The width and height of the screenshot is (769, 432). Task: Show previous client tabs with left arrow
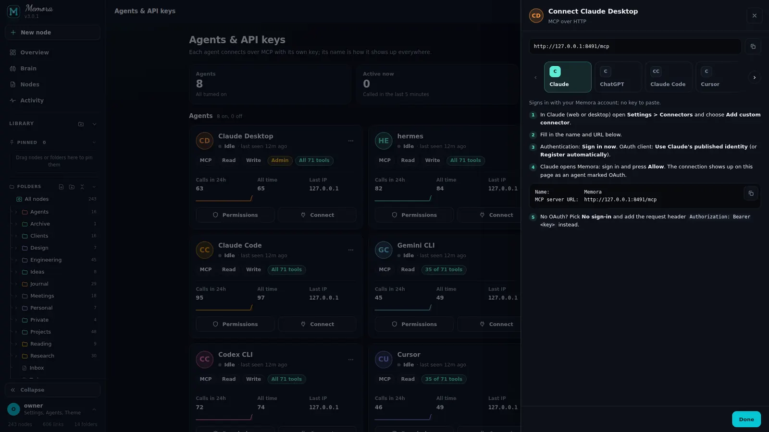535,77
